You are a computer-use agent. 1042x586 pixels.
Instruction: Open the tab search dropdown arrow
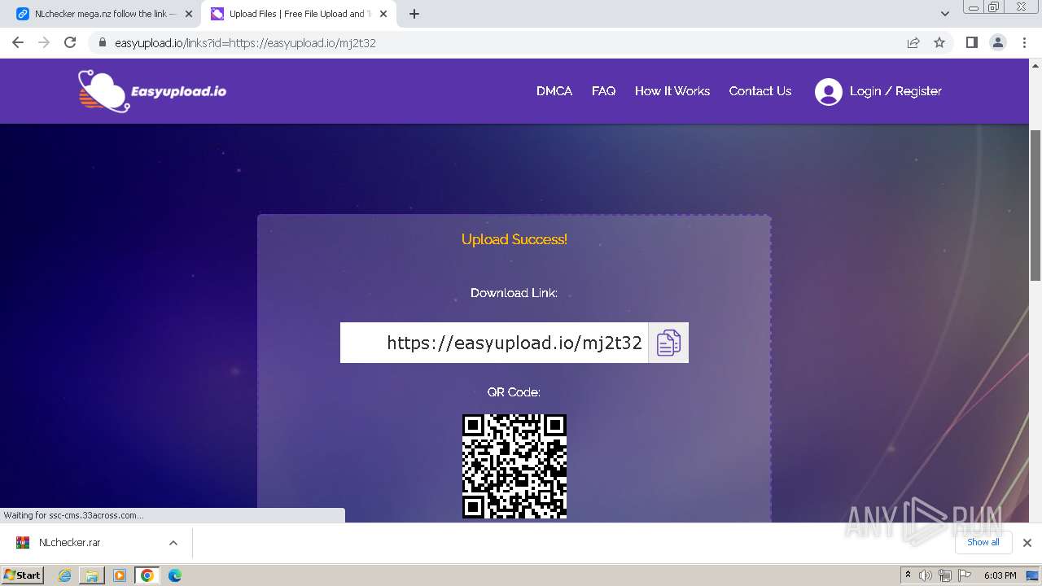pyautogui.click(x=944, y=14)
